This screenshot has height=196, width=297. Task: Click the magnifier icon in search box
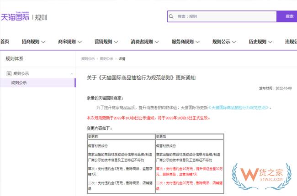click(171, 16)
